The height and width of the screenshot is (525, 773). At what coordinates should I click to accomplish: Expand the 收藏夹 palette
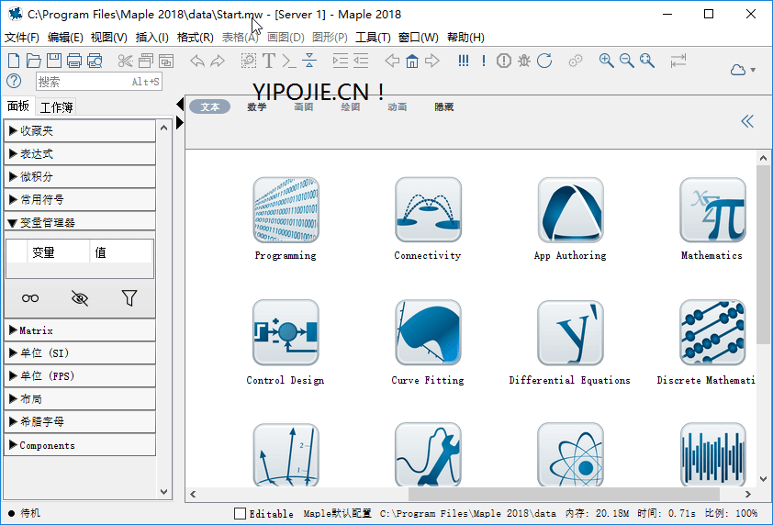pos(80,131)
